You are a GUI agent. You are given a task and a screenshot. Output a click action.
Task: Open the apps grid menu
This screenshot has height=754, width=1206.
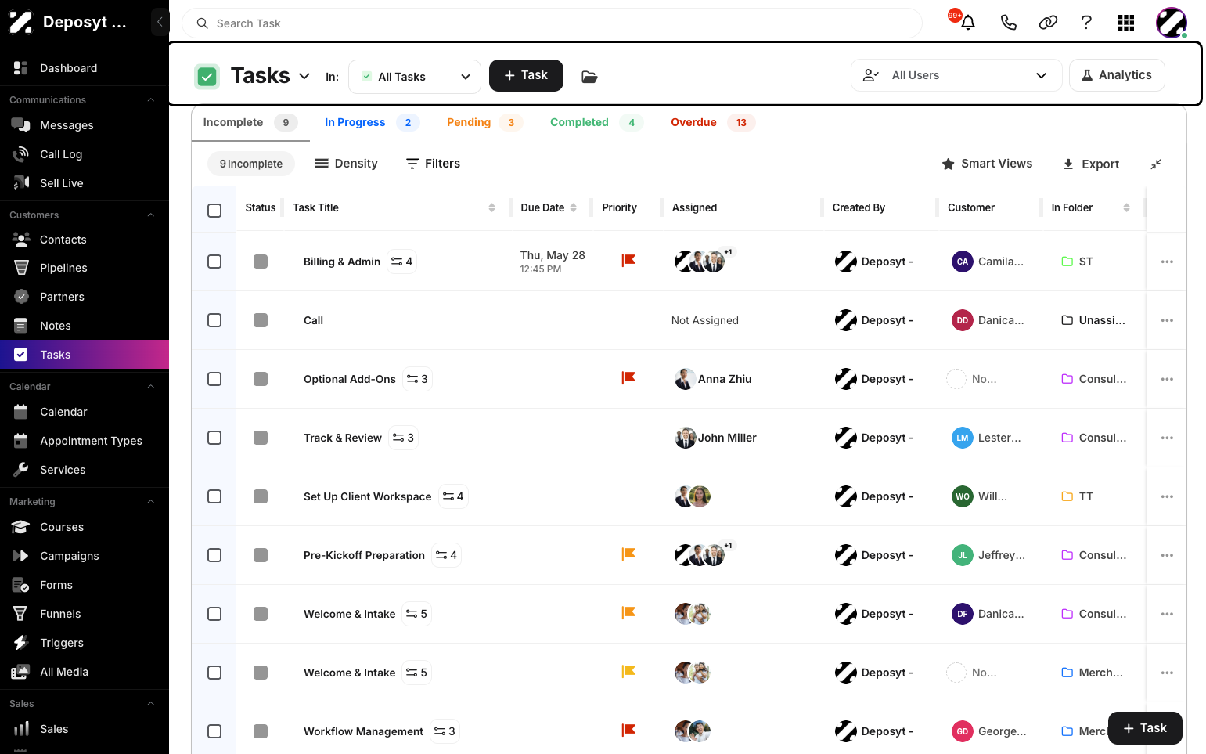click(x=1126, y=23)
